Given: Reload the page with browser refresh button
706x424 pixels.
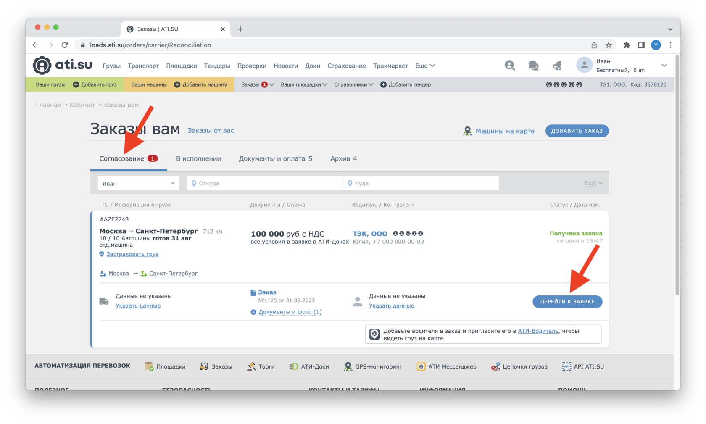Looking at the screenshot, I should tap(65, 45).
